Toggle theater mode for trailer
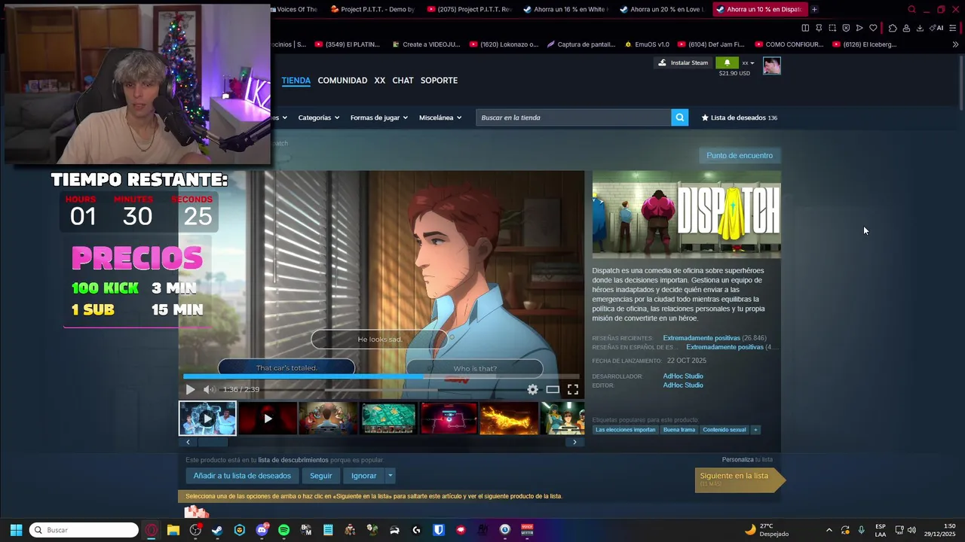Viewport: 965px width, 542px height. (553, 389)
